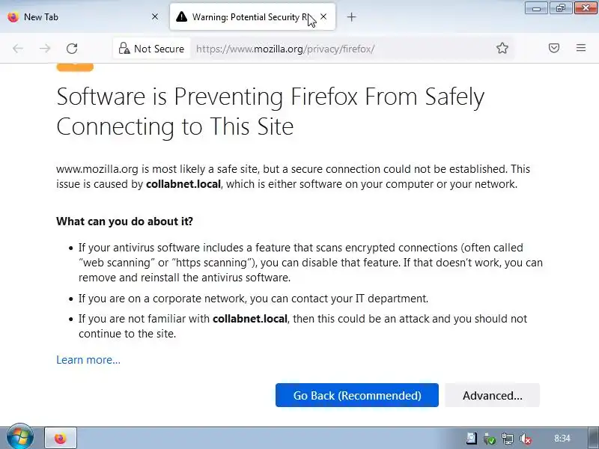Open the network connection tray icon
This screenshot has height=449, width=599.
[x=508, y=439]
